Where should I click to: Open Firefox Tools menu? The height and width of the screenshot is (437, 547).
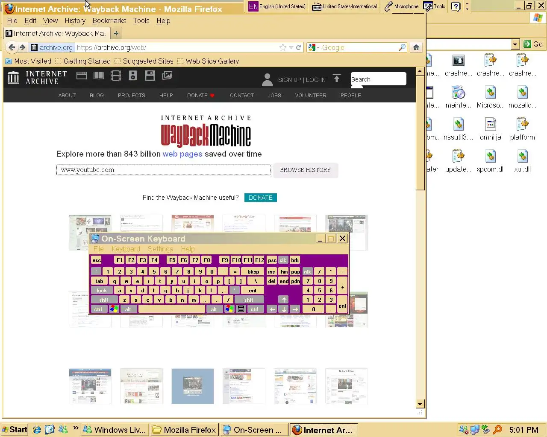[x=141, y=20]
